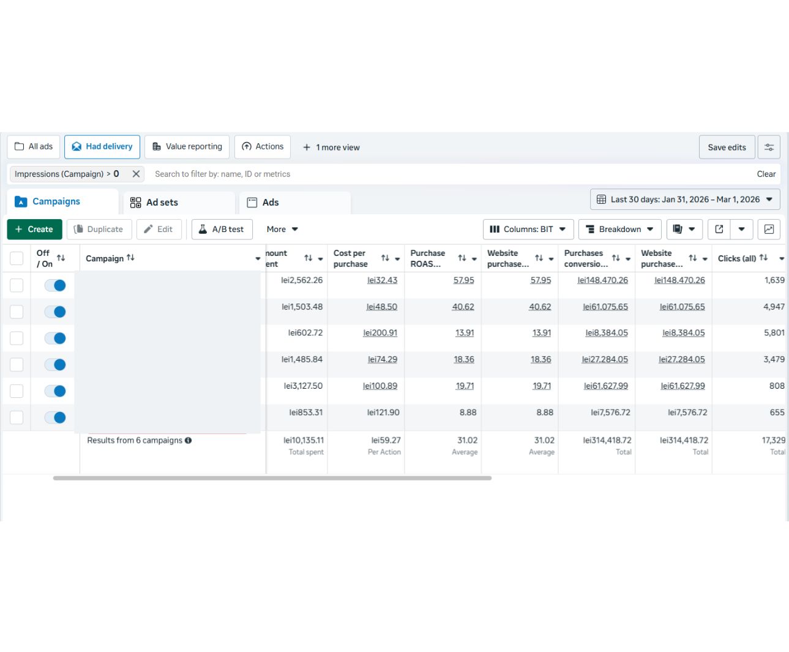Select the Had delivery view
The width and height of the screenshot is (789, 652).
tap(102, 146)
